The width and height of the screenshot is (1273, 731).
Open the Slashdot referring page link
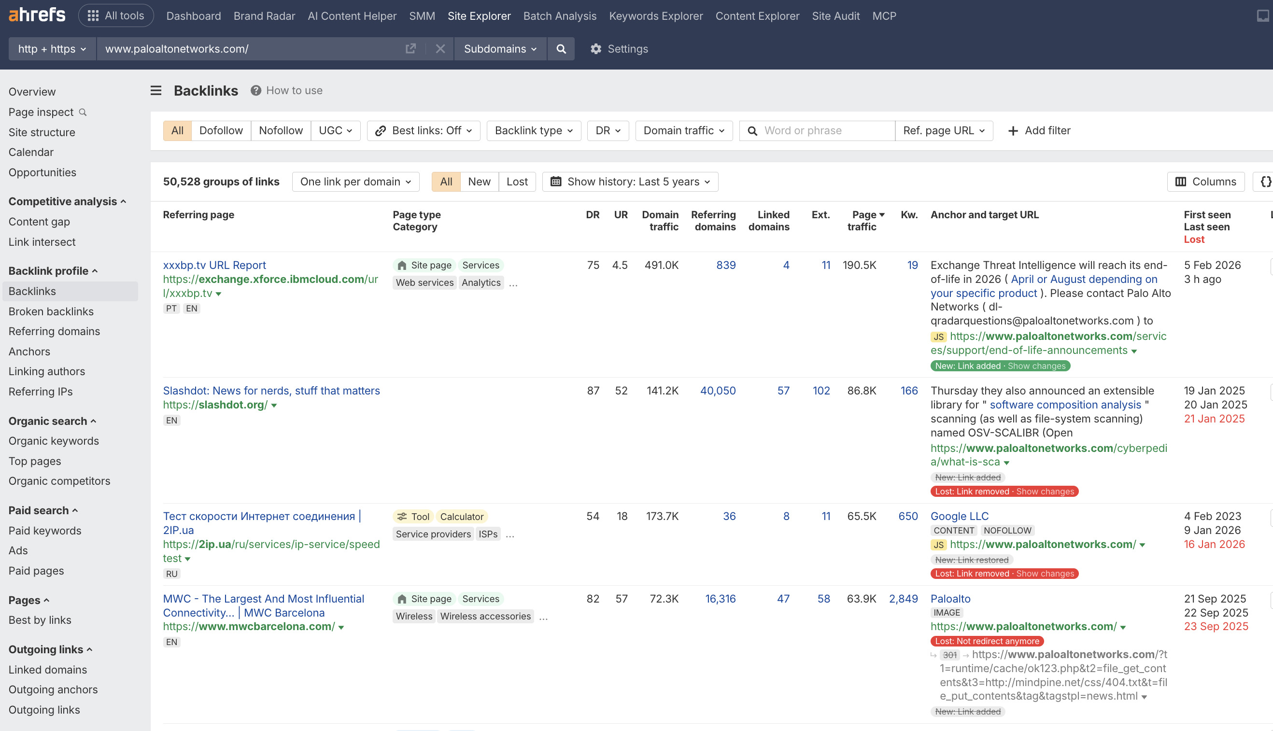click(271, 390)
